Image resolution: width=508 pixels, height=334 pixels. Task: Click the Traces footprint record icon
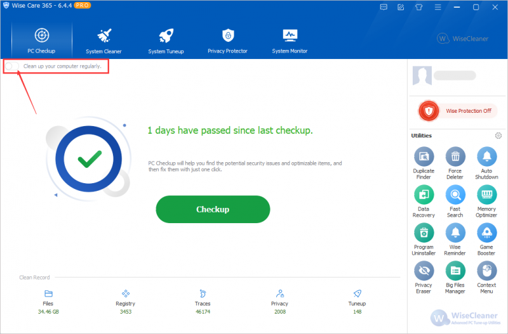[203, 293]
